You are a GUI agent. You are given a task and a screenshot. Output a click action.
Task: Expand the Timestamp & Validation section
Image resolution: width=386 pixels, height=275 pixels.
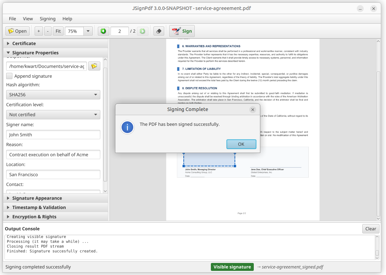point(39,207)
